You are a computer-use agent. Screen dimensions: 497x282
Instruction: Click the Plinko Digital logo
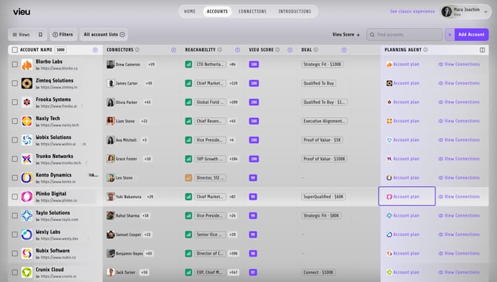[27, 197]
